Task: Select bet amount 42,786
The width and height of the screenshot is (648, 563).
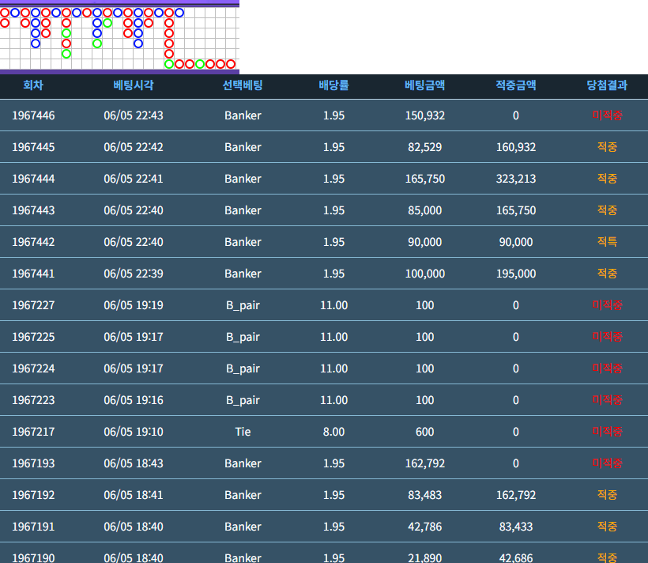Action: point(425,527)
